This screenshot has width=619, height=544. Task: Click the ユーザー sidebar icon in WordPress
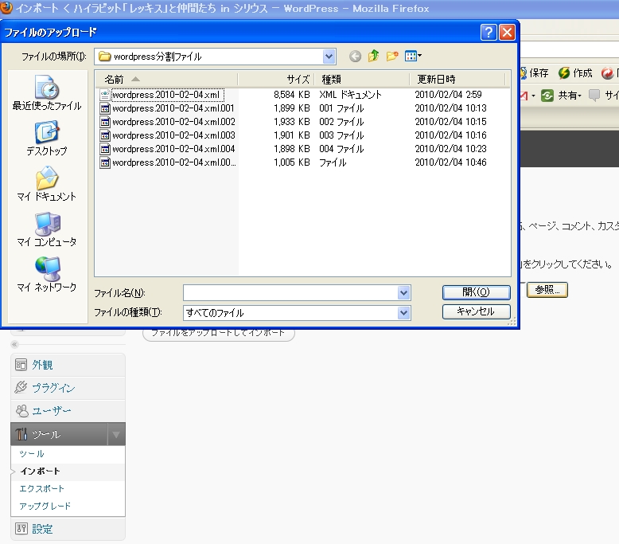22,411
